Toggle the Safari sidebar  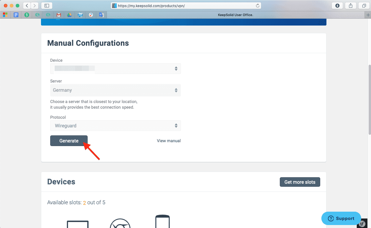click(47, 6)
